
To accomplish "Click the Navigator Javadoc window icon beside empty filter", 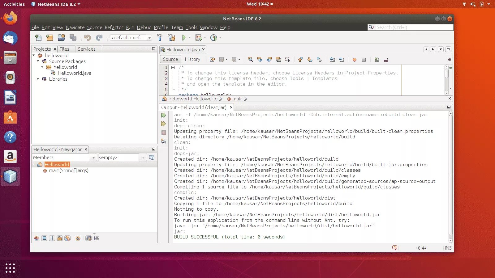I will (x=152, y=158).
